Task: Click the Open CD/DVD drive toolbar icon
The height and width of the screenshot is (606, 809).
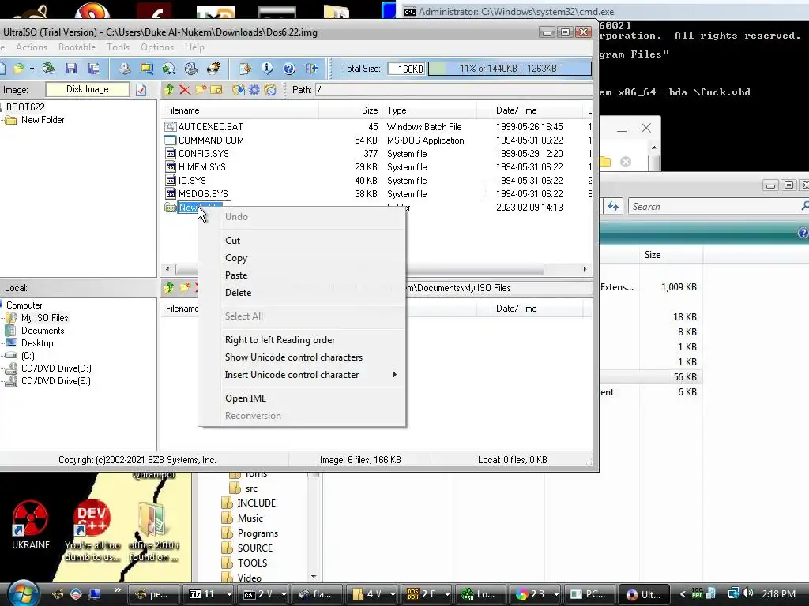Action: 49,68
